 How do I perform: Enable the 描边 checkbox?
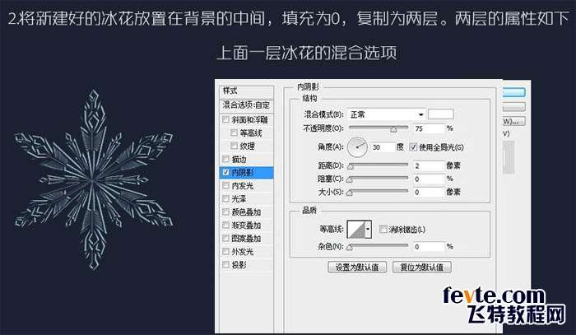226,159
